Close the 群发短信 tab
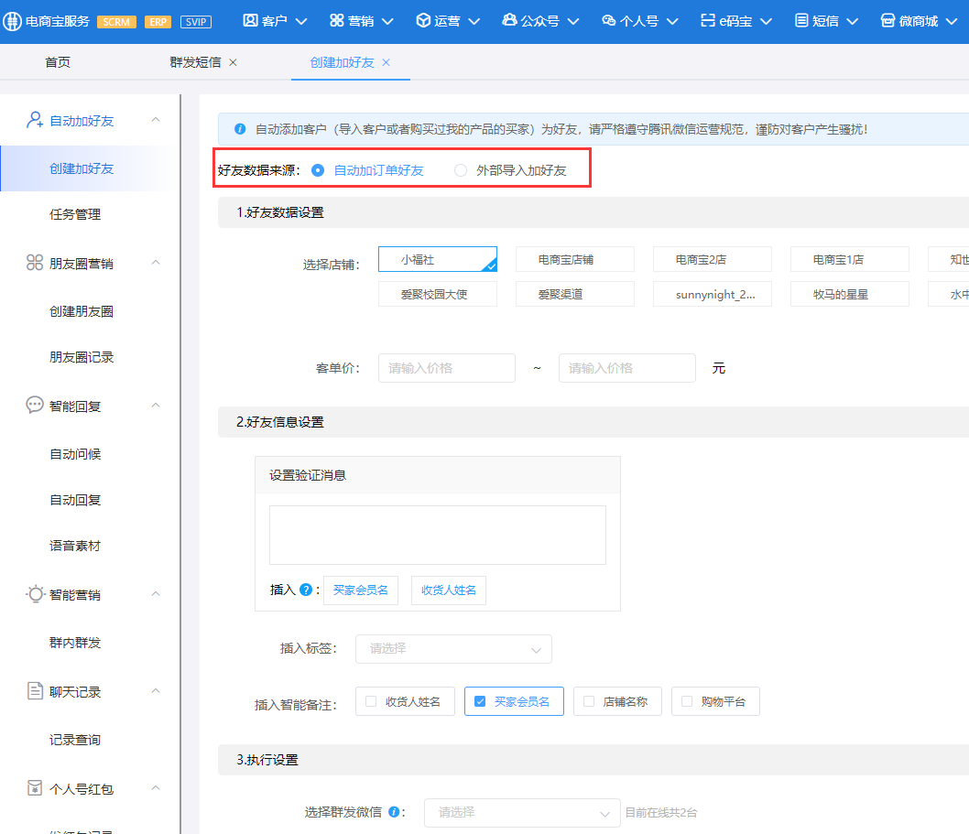Image resolution: width=969 pixels, height=834 pixels. click(x=233, y=62)
